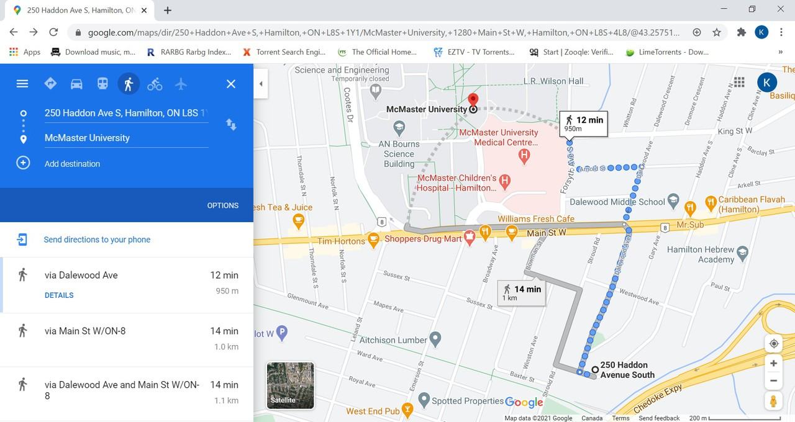
Task: Zoom in on the map
Action: (773, 364)
